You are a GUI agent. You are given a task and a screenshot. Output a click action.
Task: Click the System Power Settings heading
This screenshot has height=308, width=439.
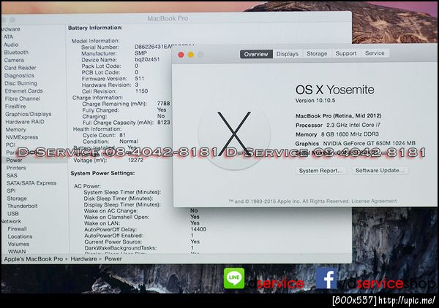[x=102, y=174]
